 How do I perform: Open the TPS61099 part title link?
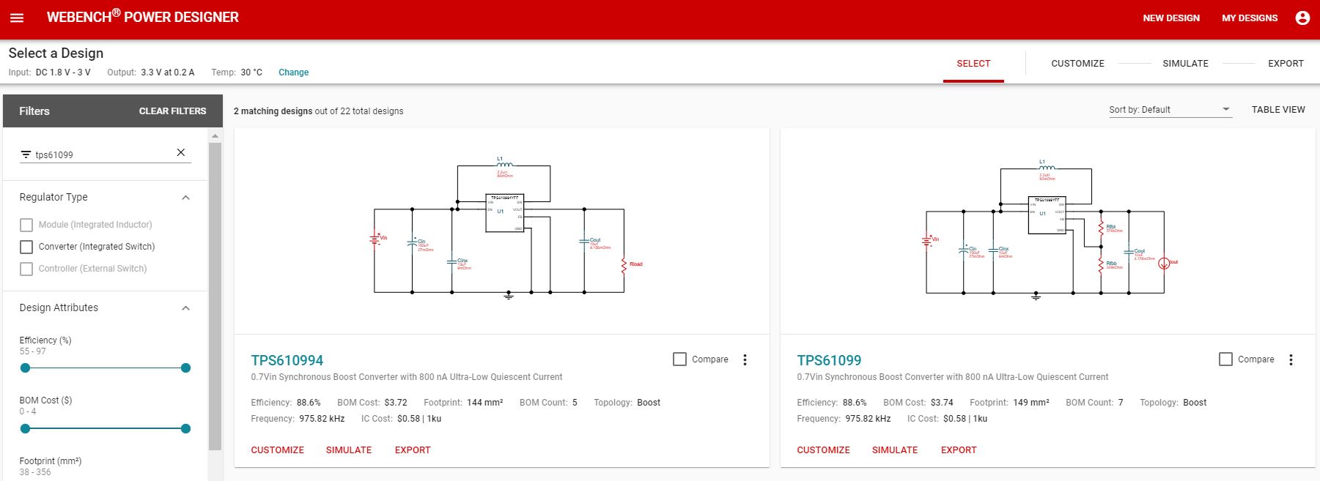[x=829, y=360]
